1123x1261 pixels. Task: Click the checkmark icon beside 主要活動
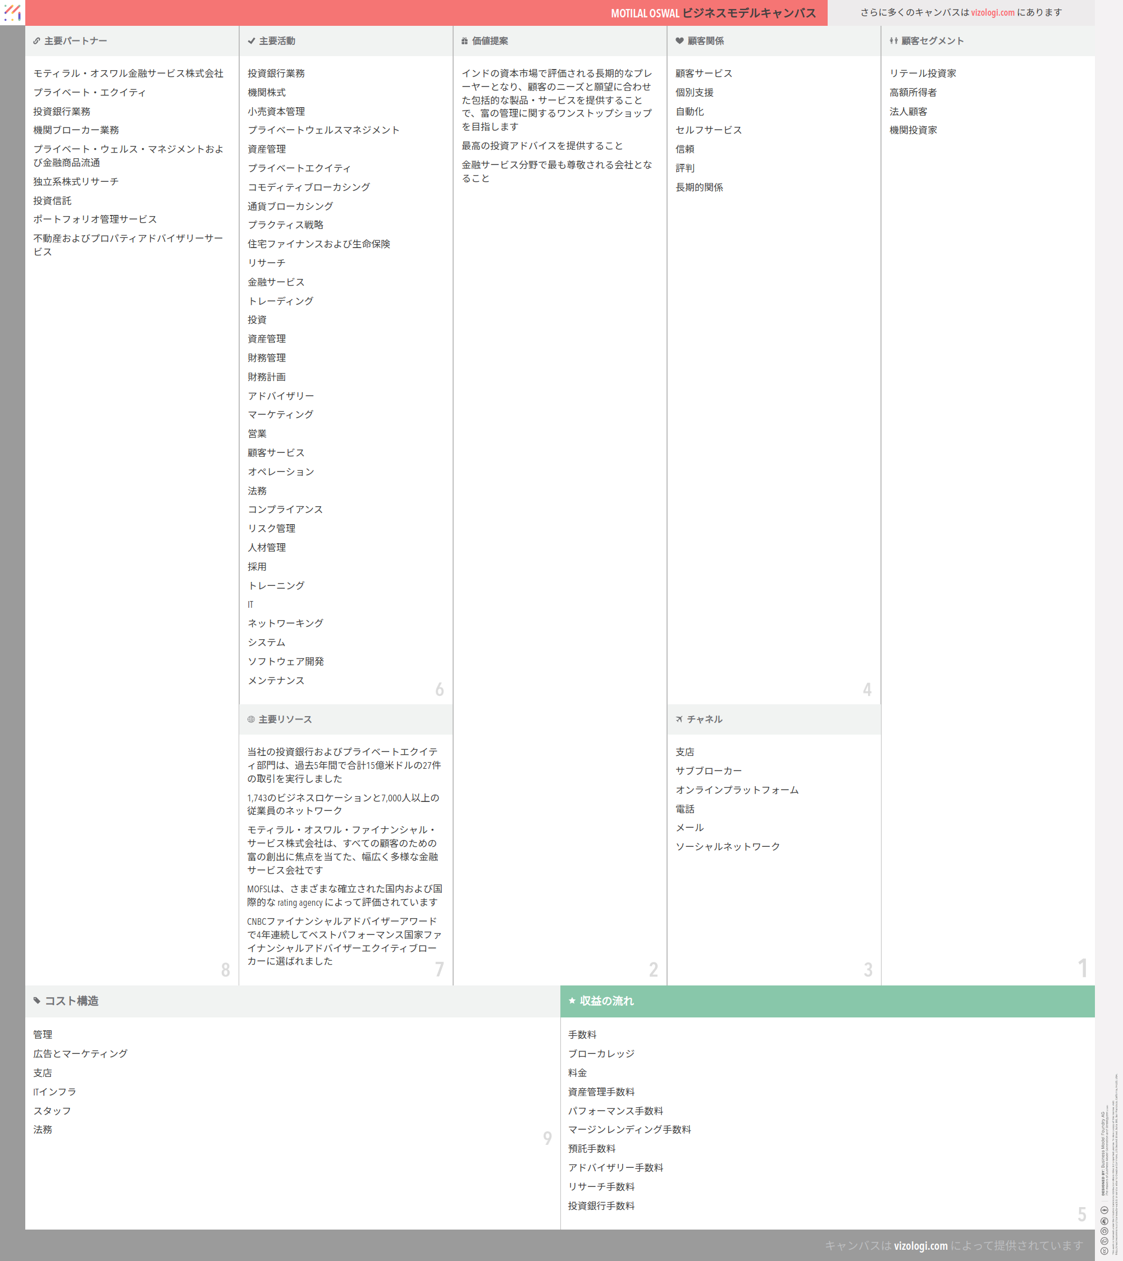[x=251, y=42]
